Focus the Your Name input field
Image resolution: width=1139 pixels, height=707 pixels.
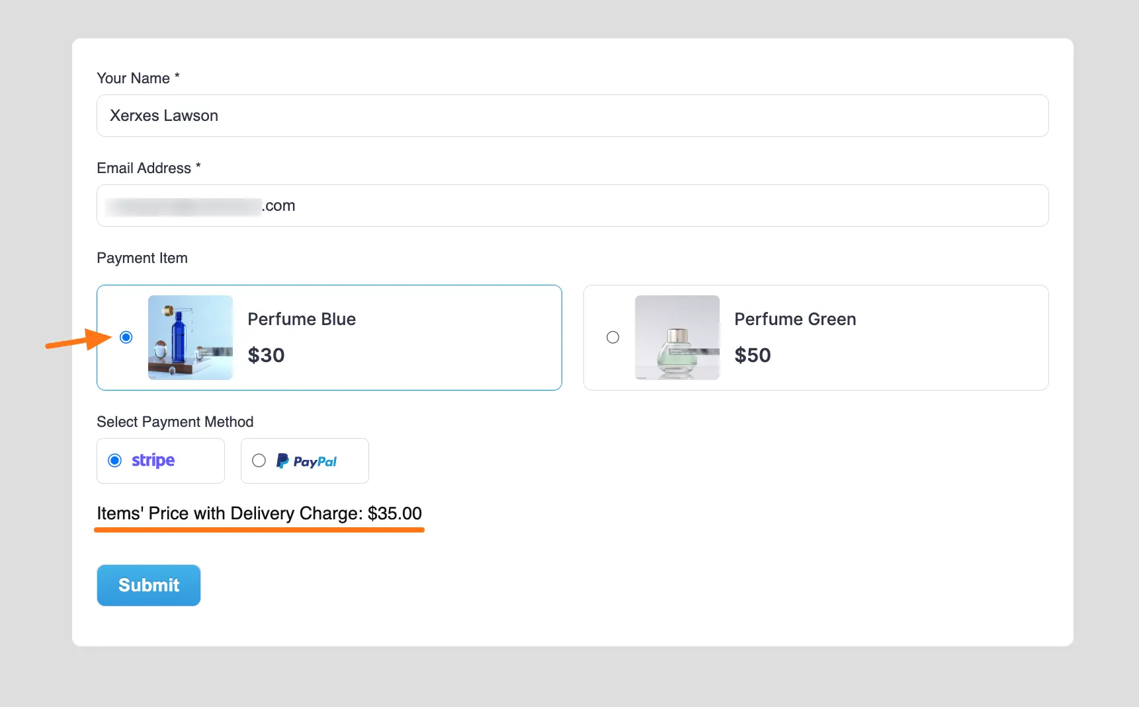pos(572,116)
